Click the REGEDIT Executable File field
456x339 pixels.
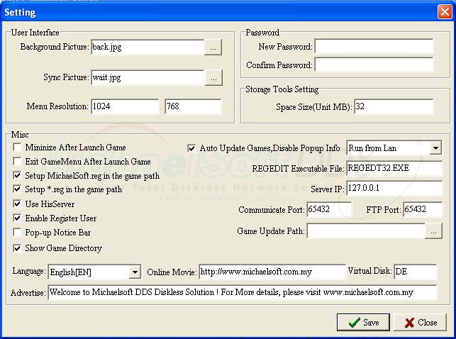(x=394, y=168)
